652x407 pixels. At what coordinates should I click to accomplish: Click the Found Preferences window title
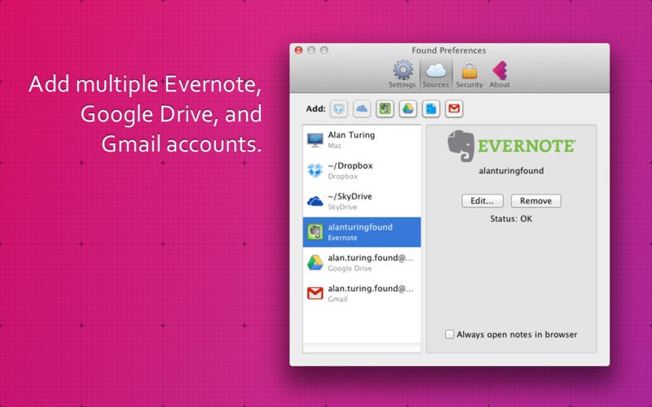[x=449, y=50]
